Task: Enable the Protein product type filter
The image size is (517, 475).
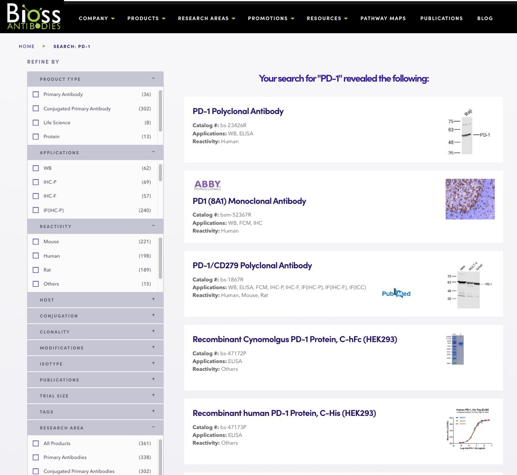Action: (x=36, y=137)
